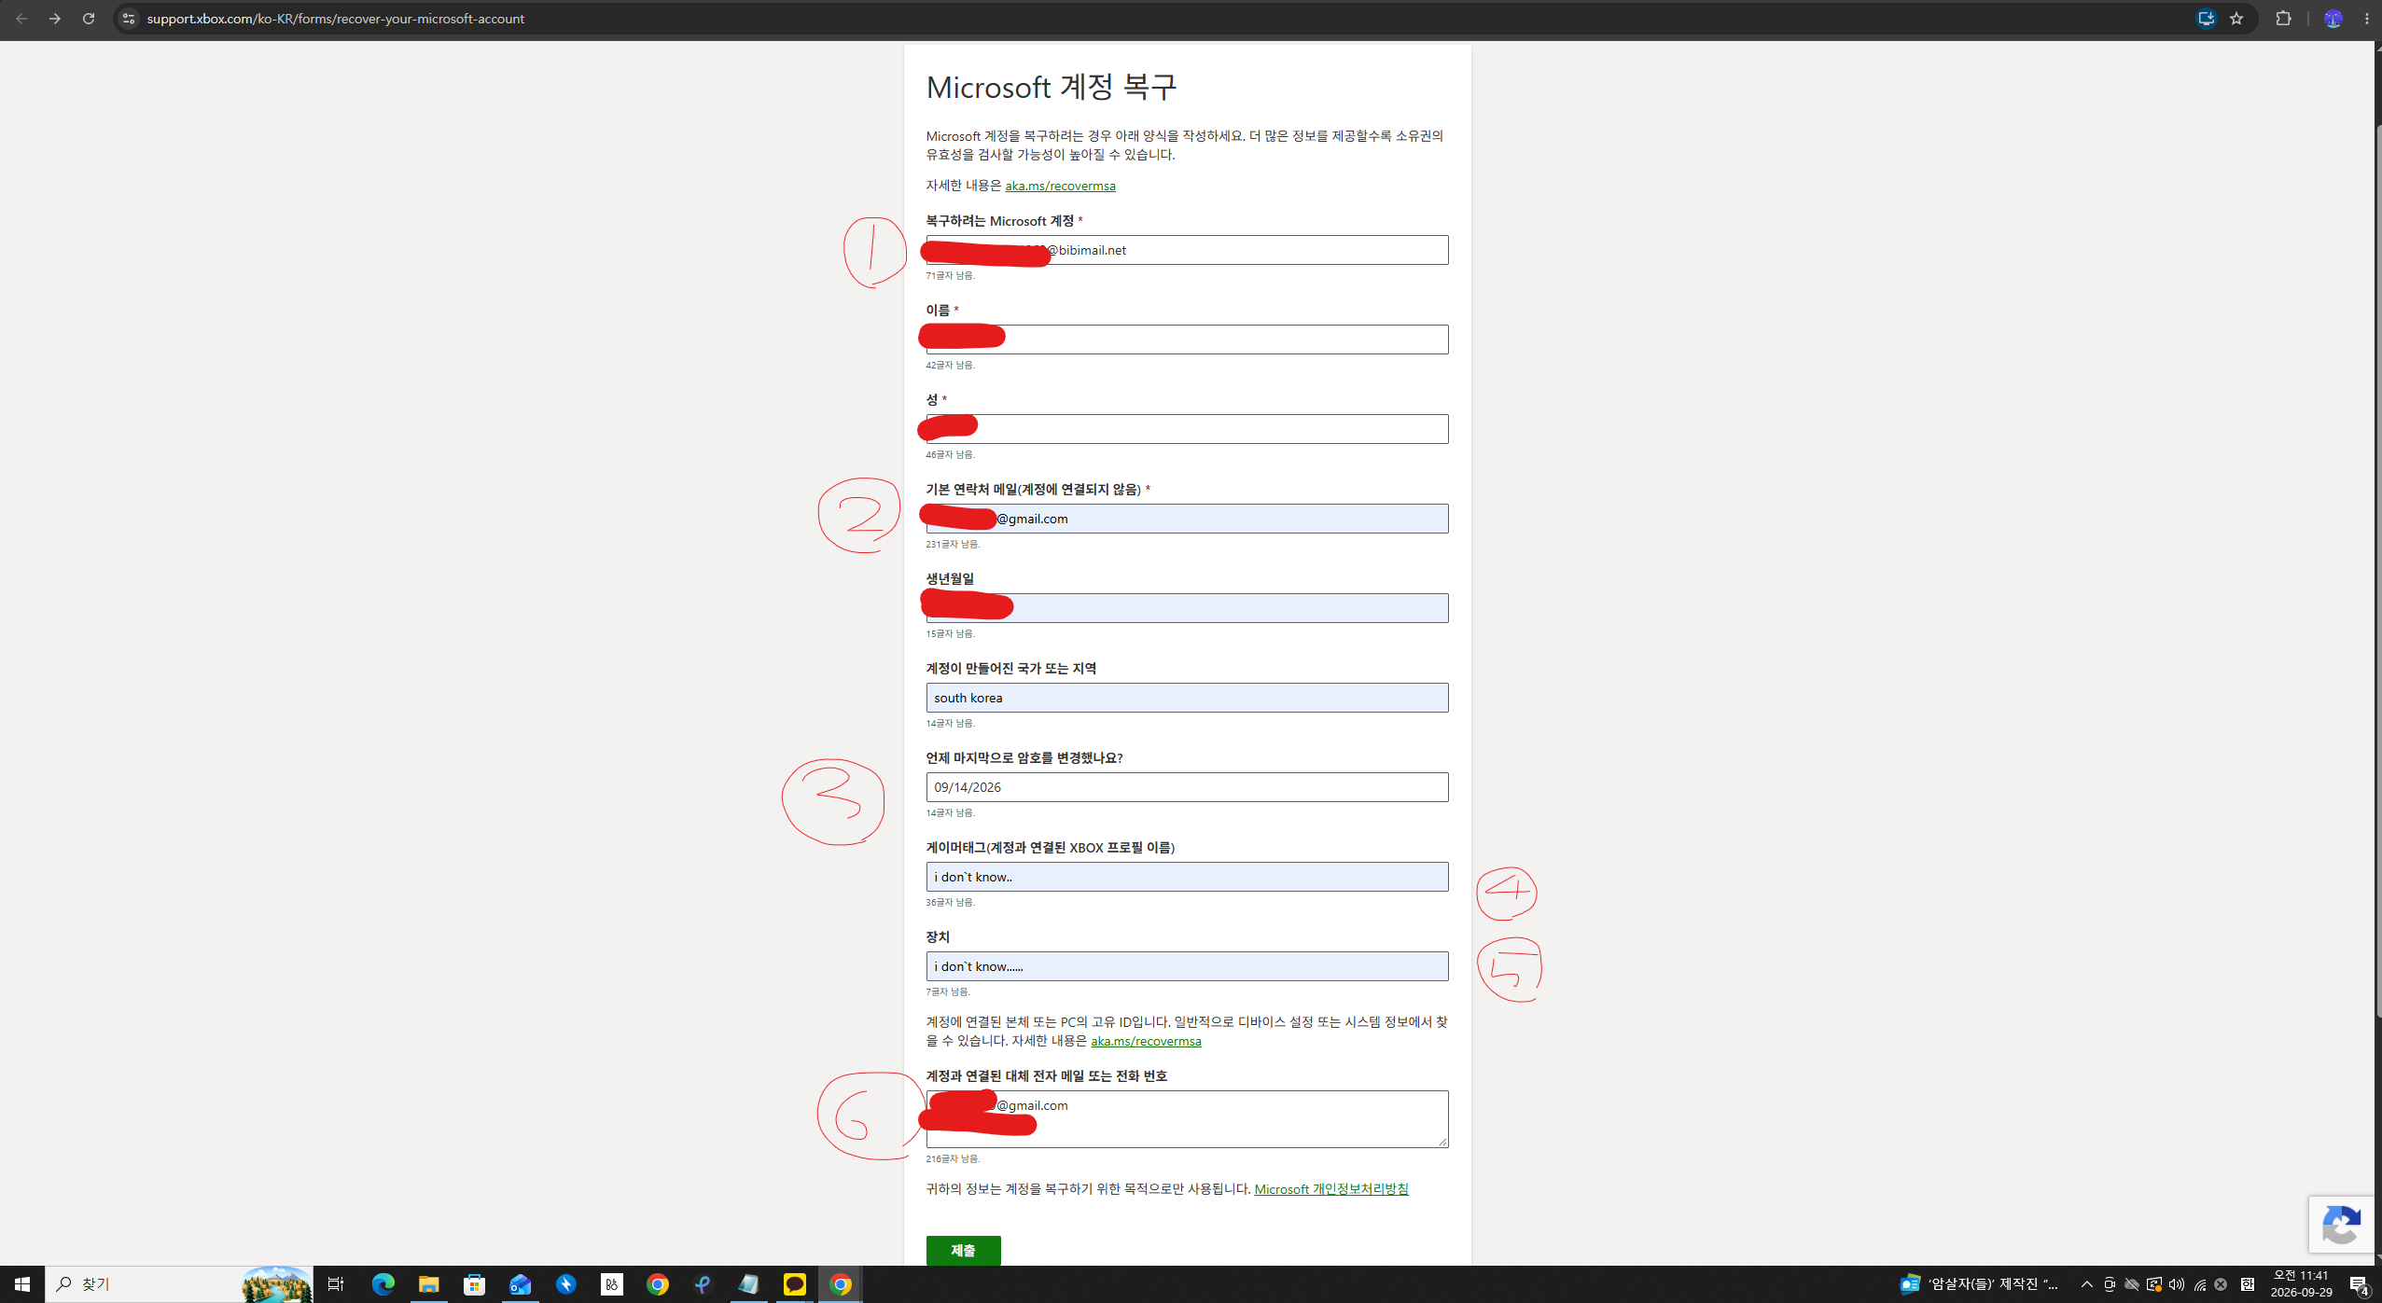Open the Windows Start menu

pos(22,1284)
